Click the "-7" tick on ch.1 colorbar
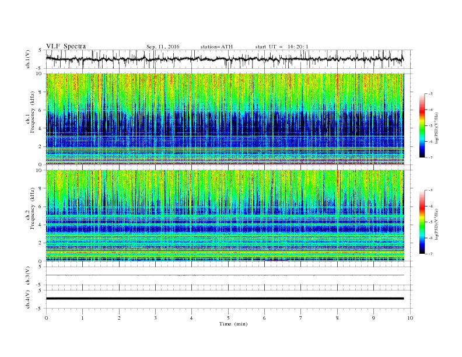 (x=430, y=157)
